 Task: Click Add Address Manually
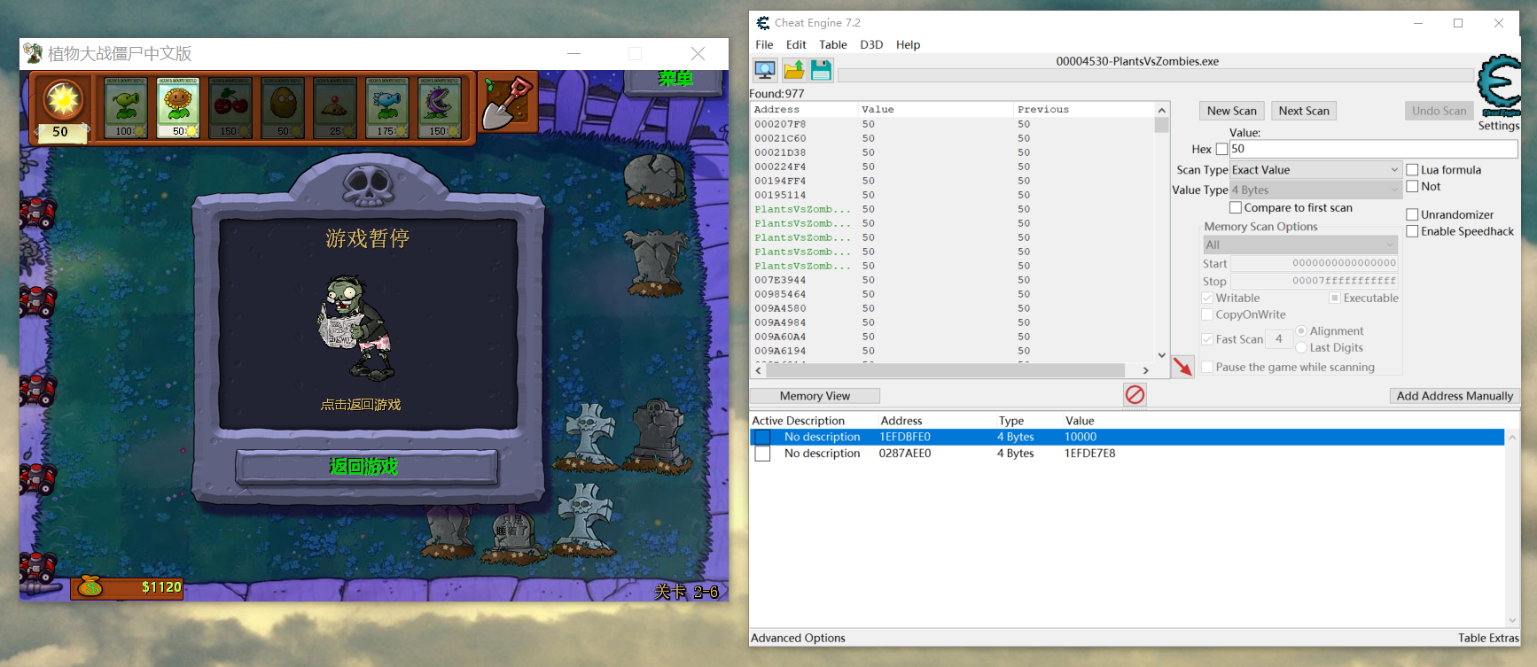tap(1455, 396)
